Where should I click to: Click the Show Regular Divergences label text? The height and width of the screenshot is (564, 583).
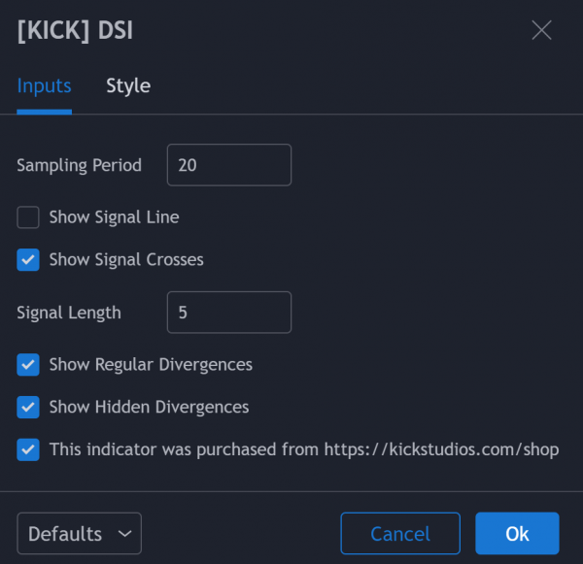[x=151, y=365]
